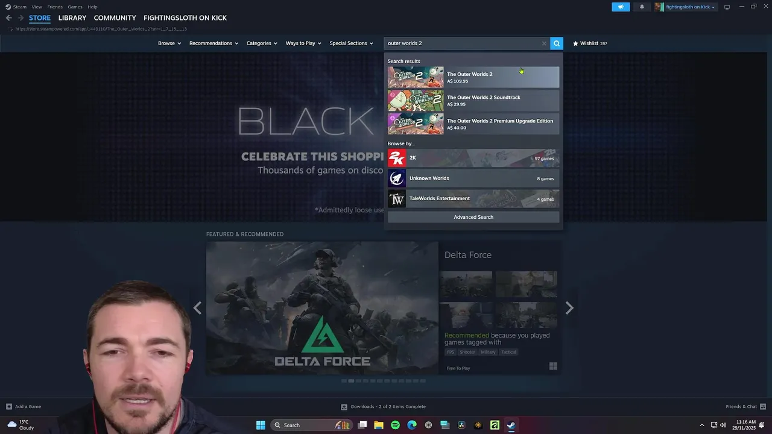This screenshot has width=772, height=434.
Task: Open the Steam announcements megaphone
Action: pos(621,7)
